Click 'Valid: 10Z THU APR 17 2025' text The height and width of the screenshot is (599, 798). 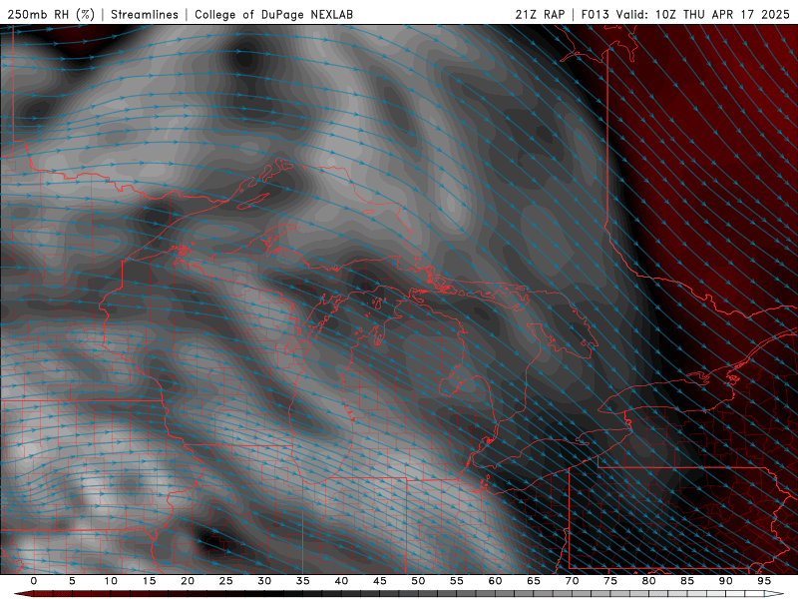point(703,14)
